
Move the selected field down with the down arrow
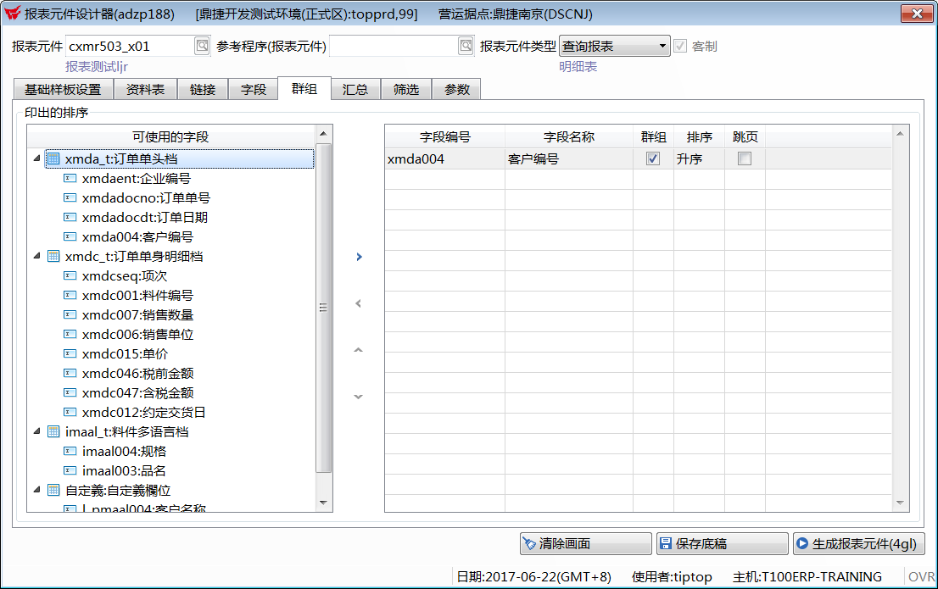point(359,397)
